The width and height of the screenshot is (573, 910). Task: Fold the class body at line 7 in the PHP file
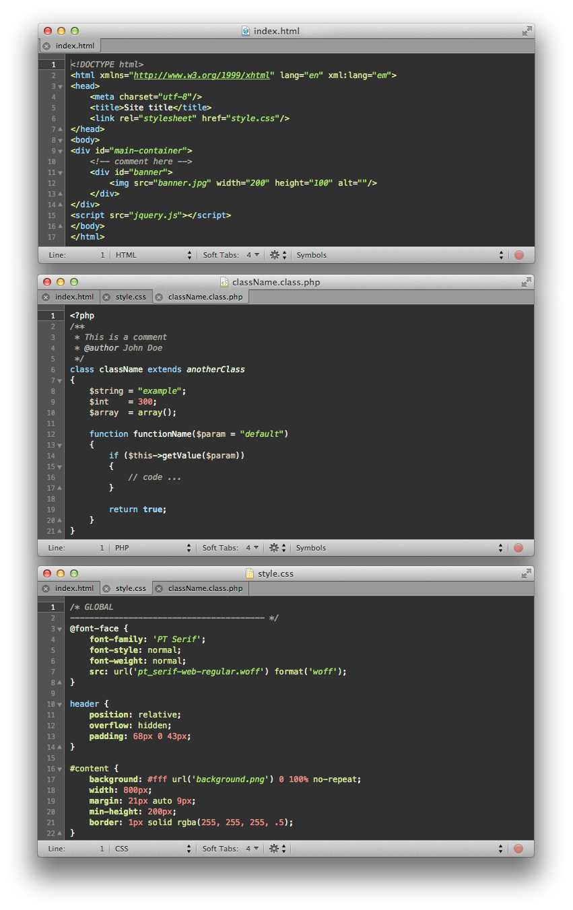tap(60, 381)
